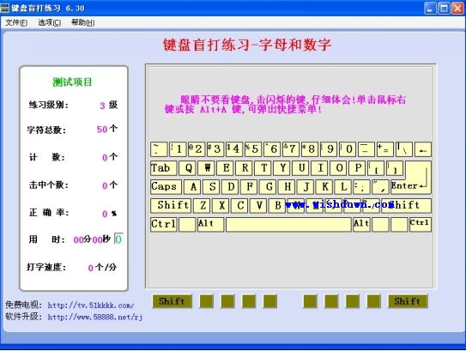This screenshot has width=466, height=351.
Task: Click the F key
Action: 250,187
